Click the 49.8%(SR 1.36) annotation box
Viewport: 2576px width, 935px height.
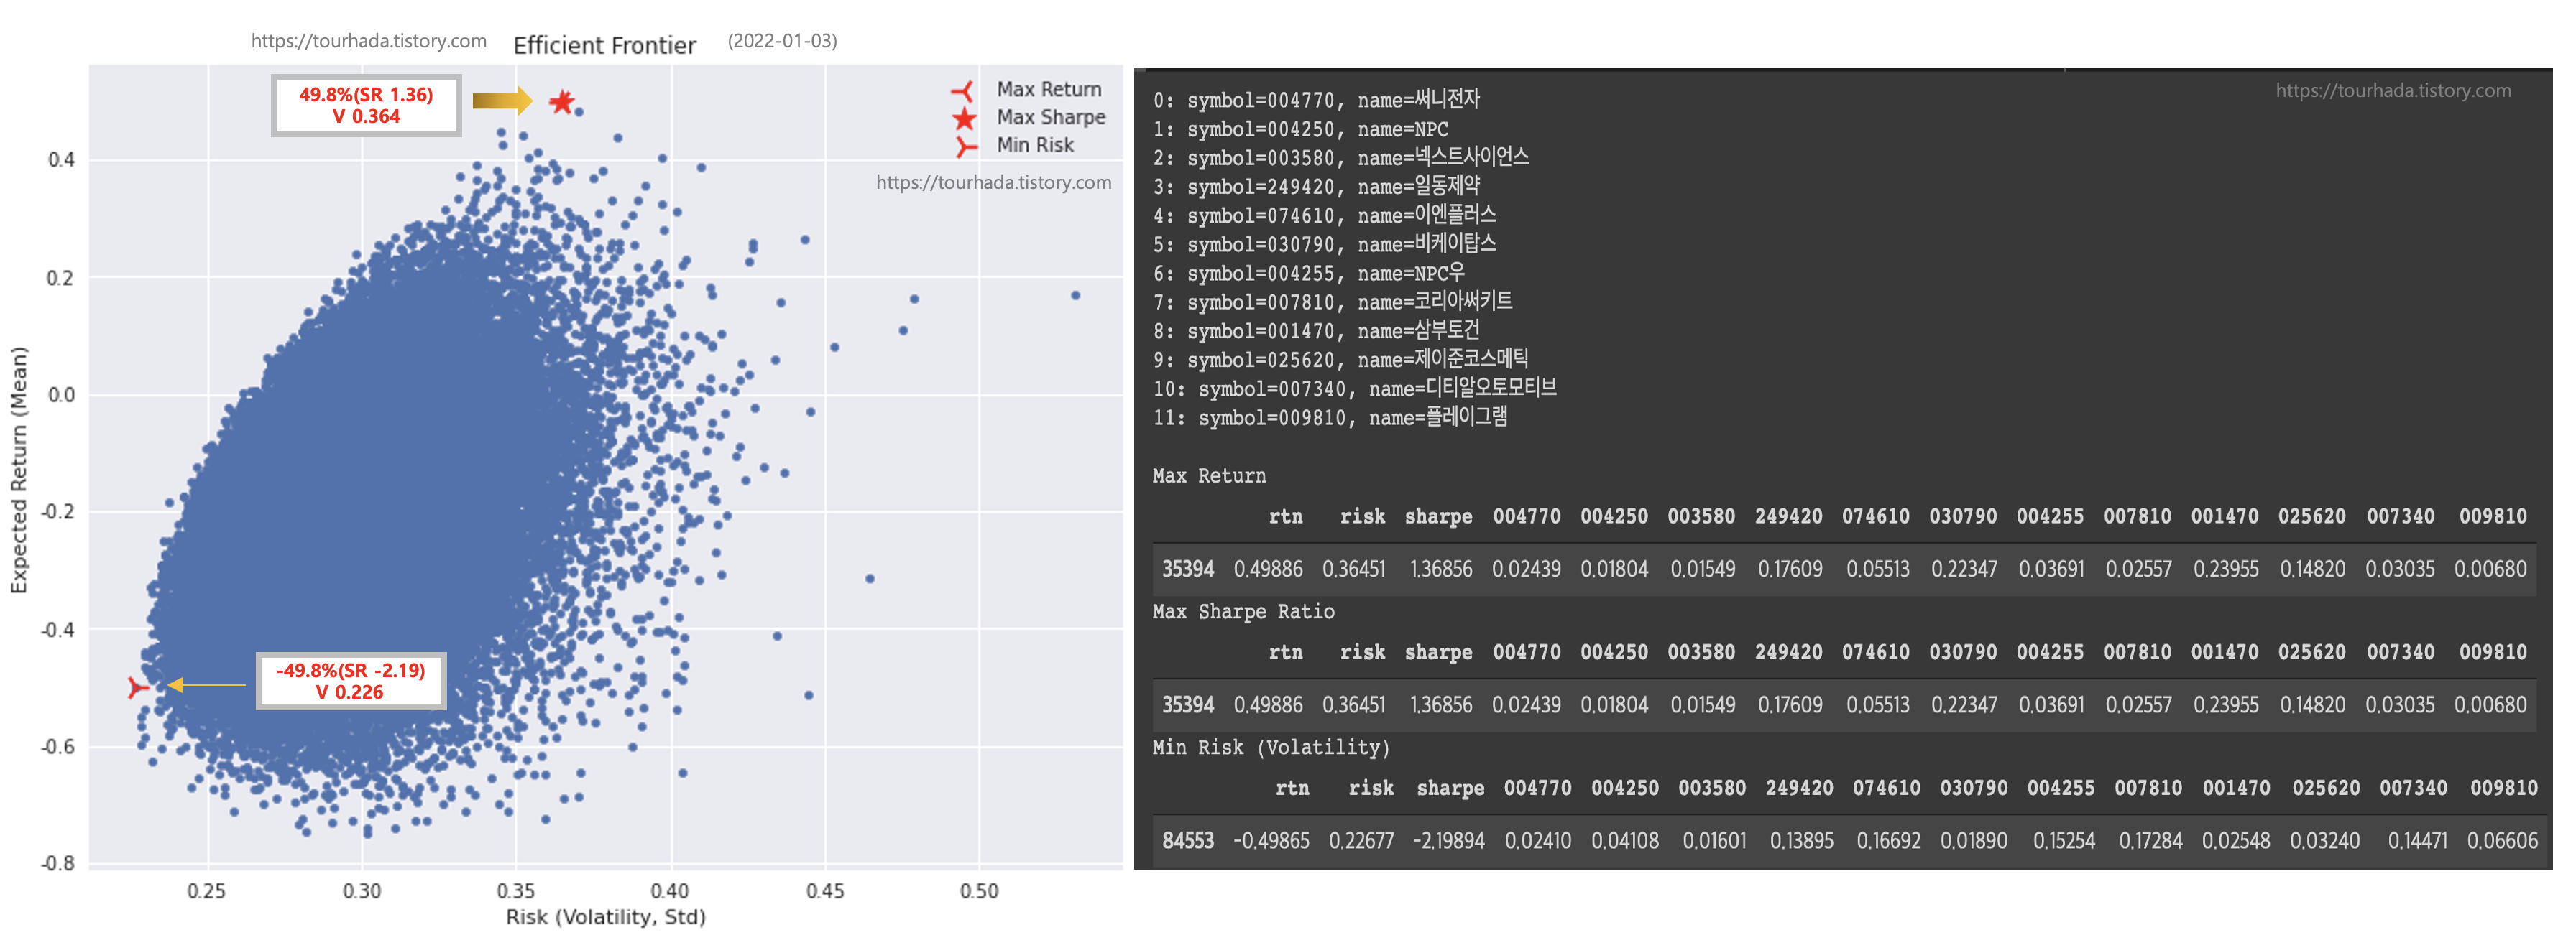(366, 106)
